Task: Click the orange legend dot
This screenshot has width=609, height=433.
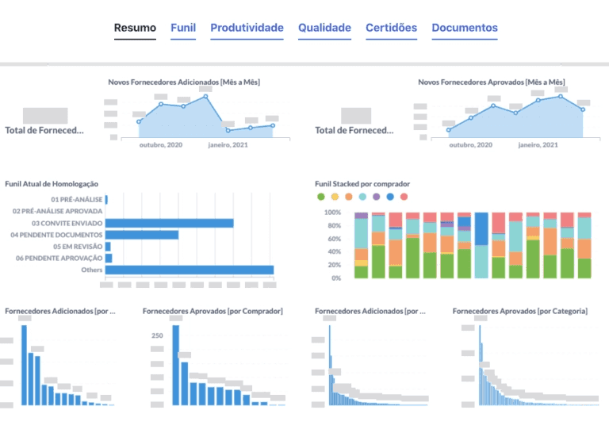Action: [349, 197]
